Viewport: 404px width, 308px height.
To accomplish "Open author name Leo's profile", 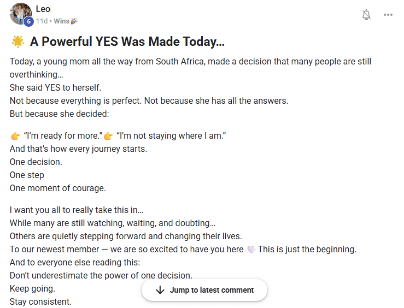I will [43, 9].
